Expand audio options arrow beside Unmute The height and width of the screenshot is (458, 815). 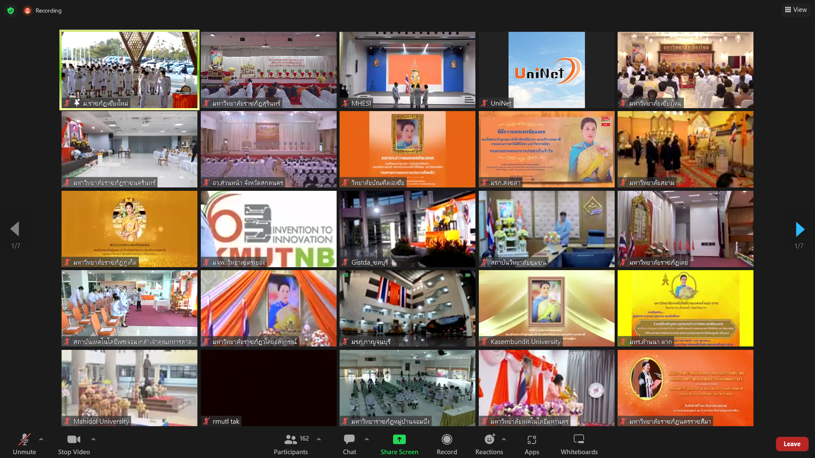pos(41,439)
